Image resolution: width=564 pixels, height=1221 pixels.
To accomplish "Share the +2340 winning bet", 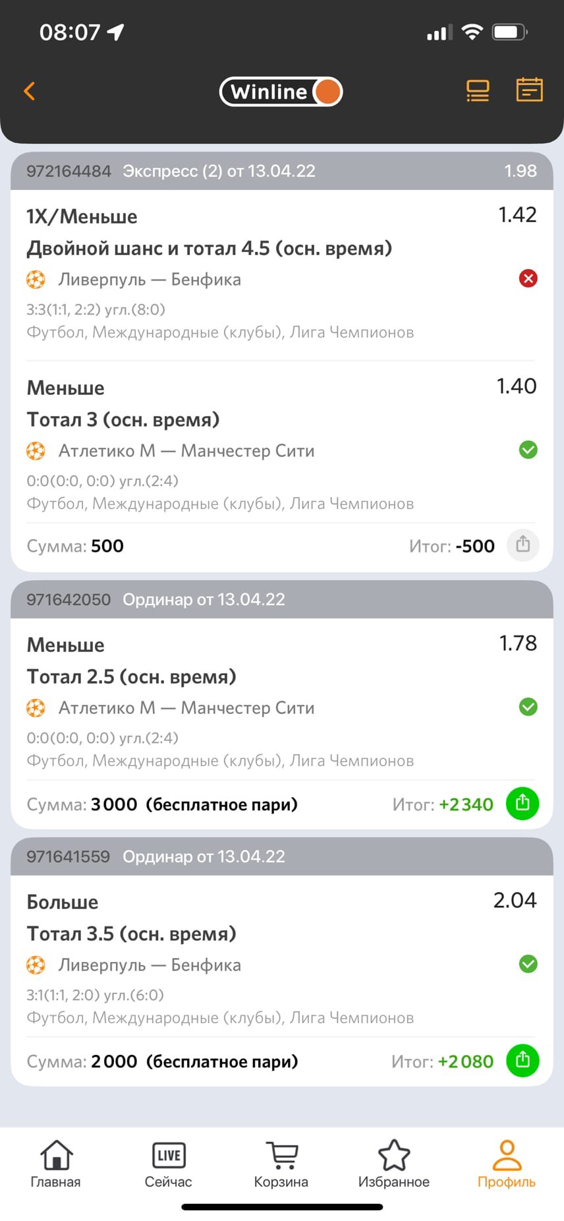I will 522,803.
